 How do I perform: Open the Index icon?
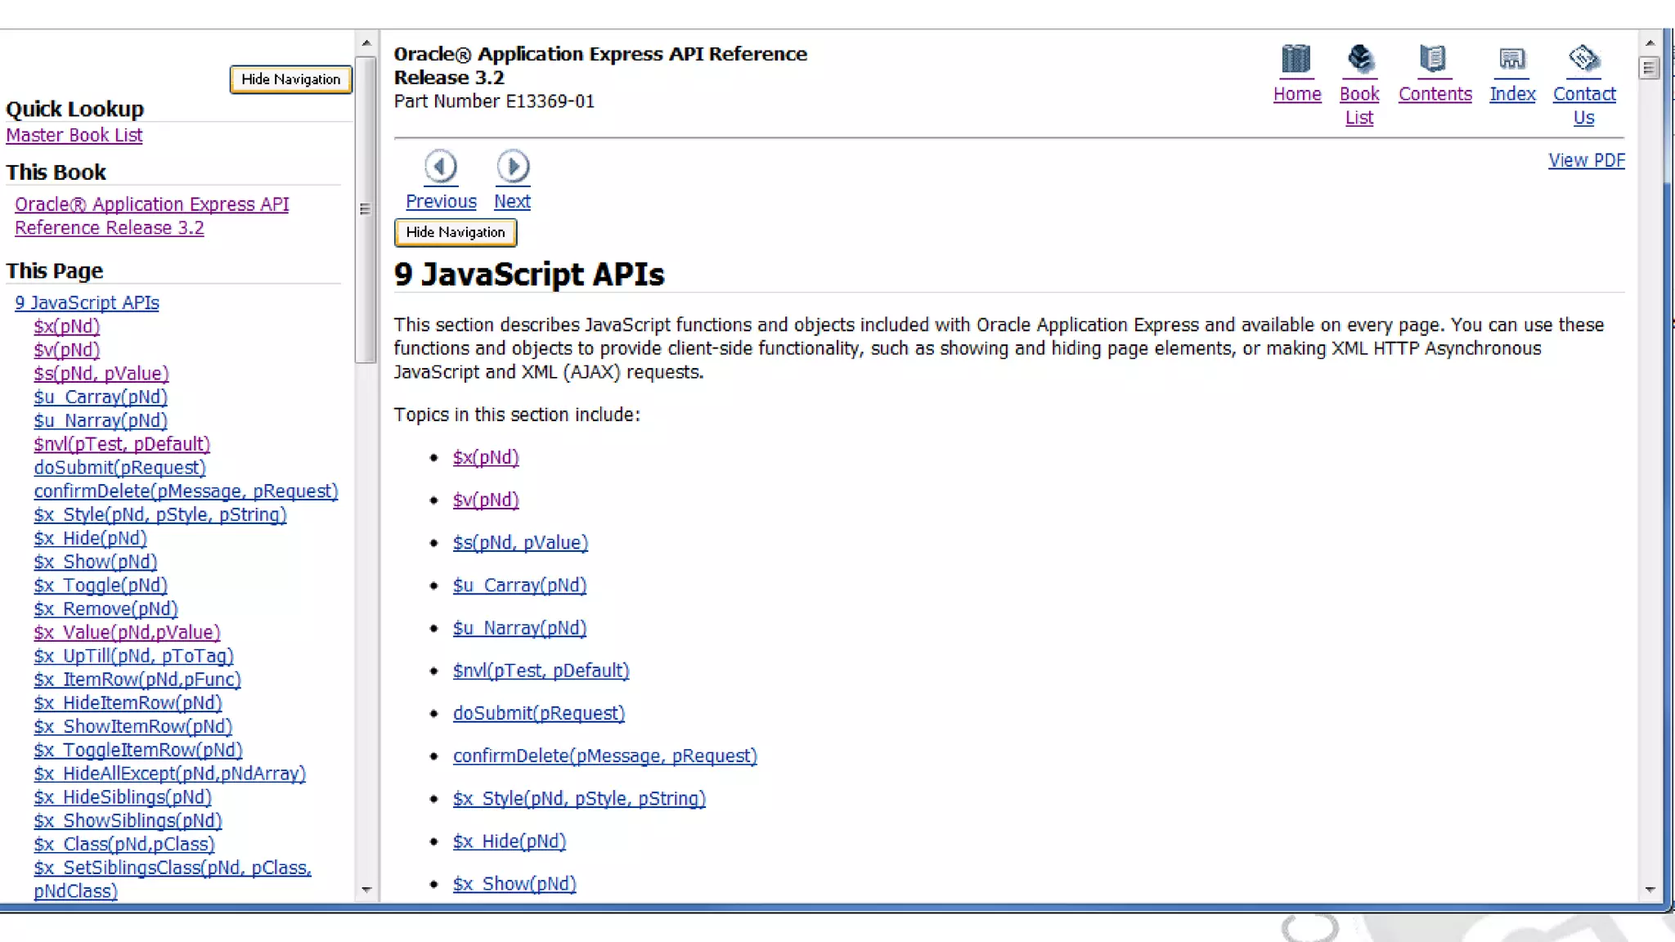click(1511, 59)
